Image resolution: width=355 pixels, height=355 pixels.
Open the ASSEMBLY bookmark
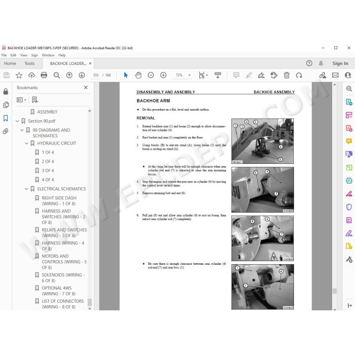click(47, 112)
